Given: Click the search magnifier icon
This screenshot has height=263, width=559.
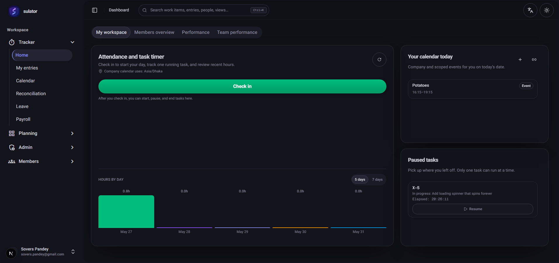Looking at the screenshot, I should [x=145, y=10].
